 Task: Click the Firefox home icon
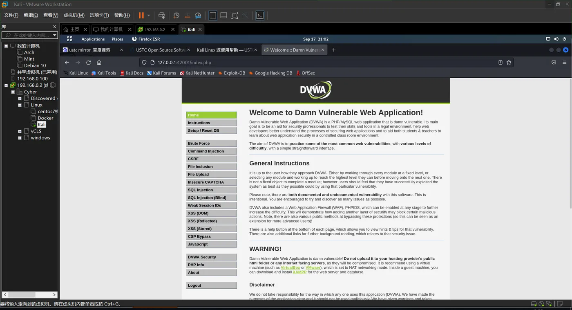[99, 63]
